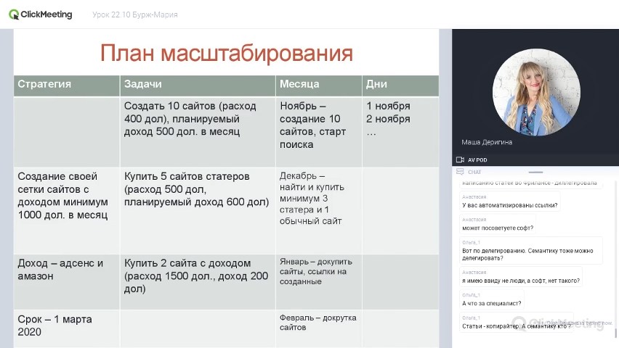This screenshot has height=348, width=619.
Task: Click presenter avatar of Маша Деригина
Action: pyautogui.click(x=536, y=92)
